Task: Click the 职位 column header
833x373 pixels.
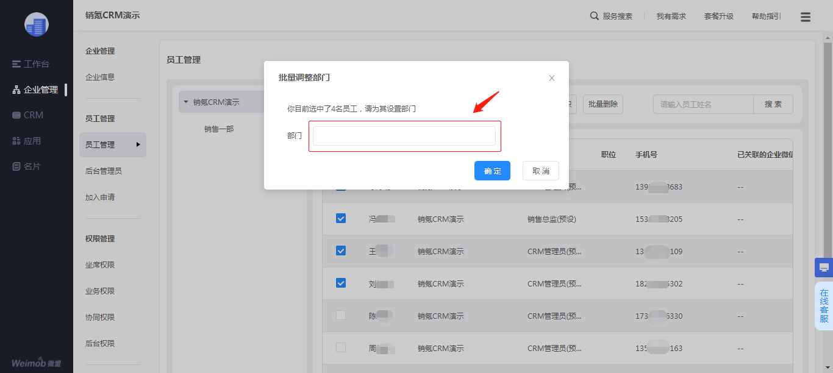Action: (x=609, y=155)
